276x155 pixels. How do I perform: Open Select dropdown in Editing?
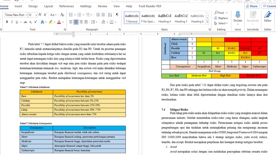pyautogui.click(x=221, y=23)
